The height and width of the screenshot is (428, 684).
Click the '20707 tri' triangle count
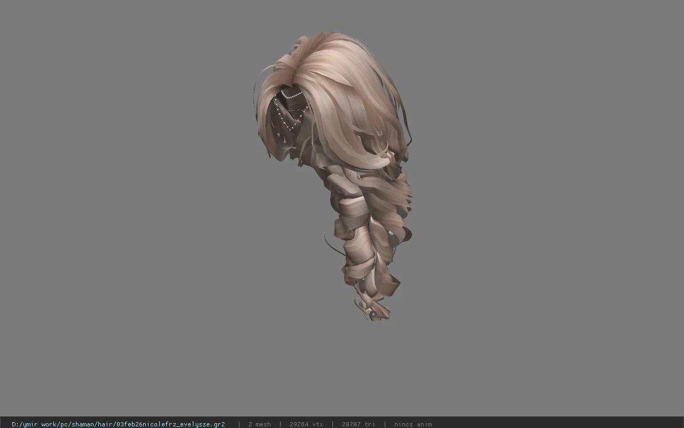[358, 424]
